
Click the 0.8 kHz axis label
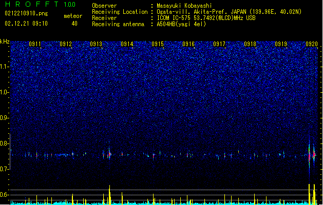coord(5,143)
